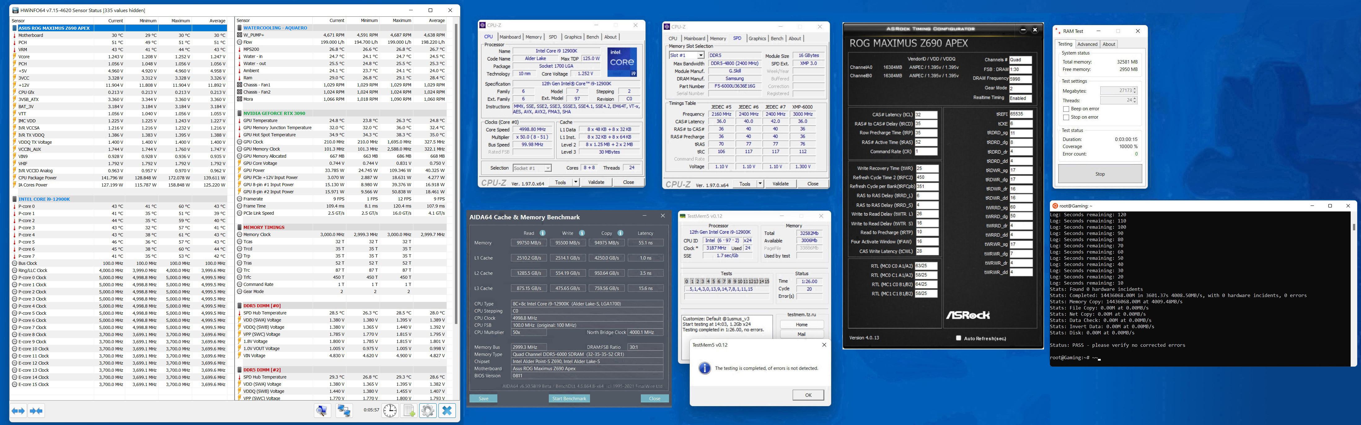Open Tools dropdown arrow in SPD CPU-Z

pos(760,184)
